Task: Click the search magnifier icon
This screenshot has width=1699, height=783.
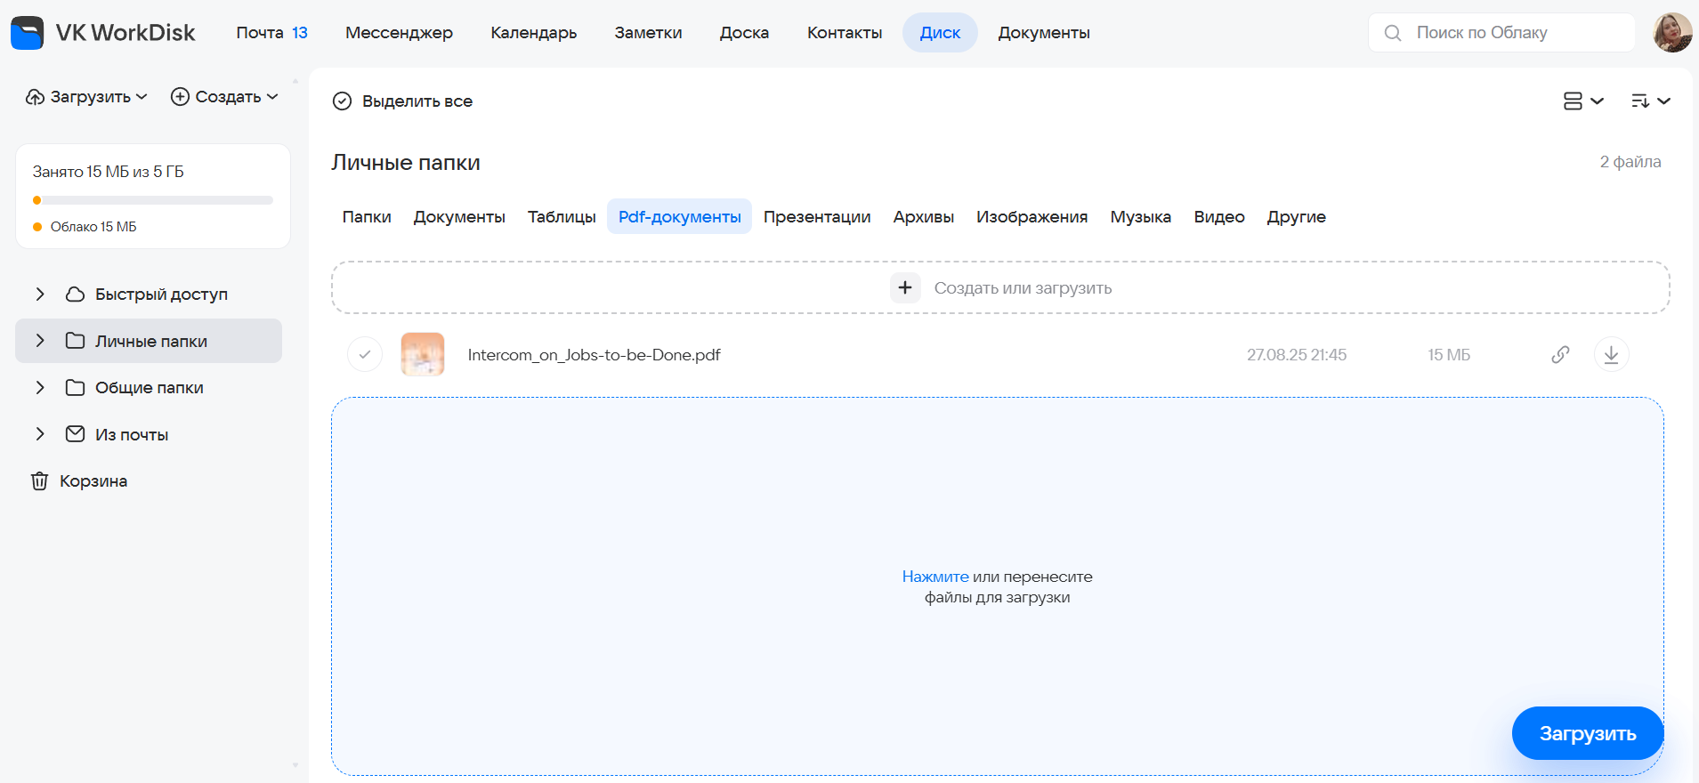Action: click(1393, 33)
